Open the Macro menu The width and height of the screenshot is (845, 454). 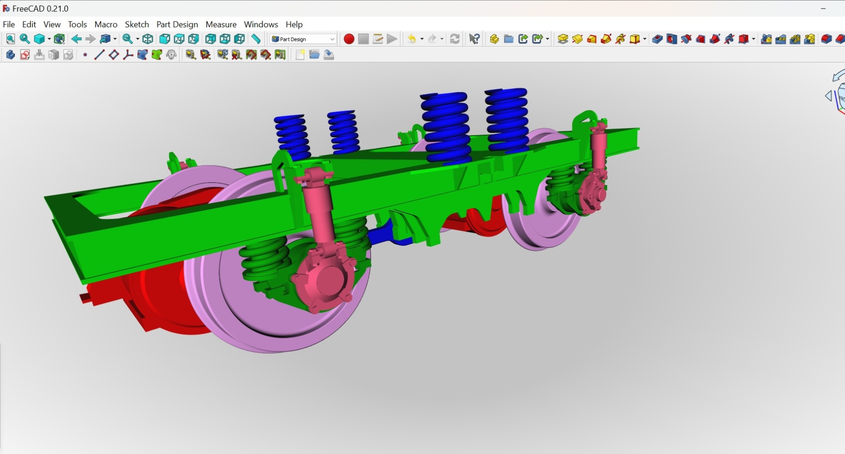(x=106, y=24)
